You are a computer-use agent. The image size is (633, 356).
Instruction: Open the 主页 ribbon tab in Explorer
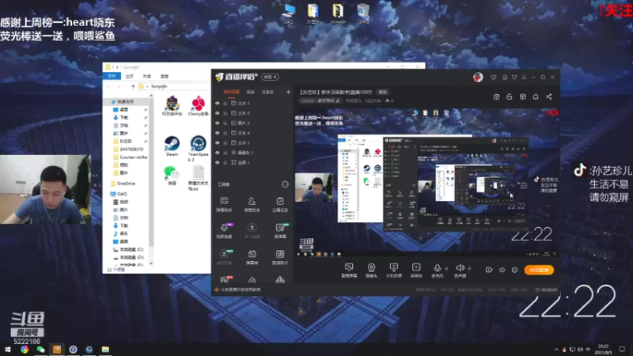coord(129,76)
